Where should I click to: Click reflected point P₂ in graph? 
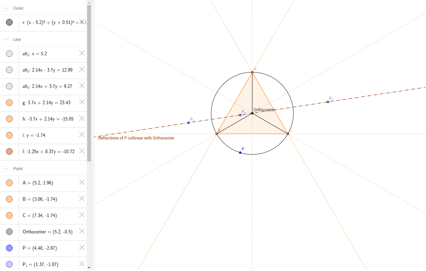328,102
